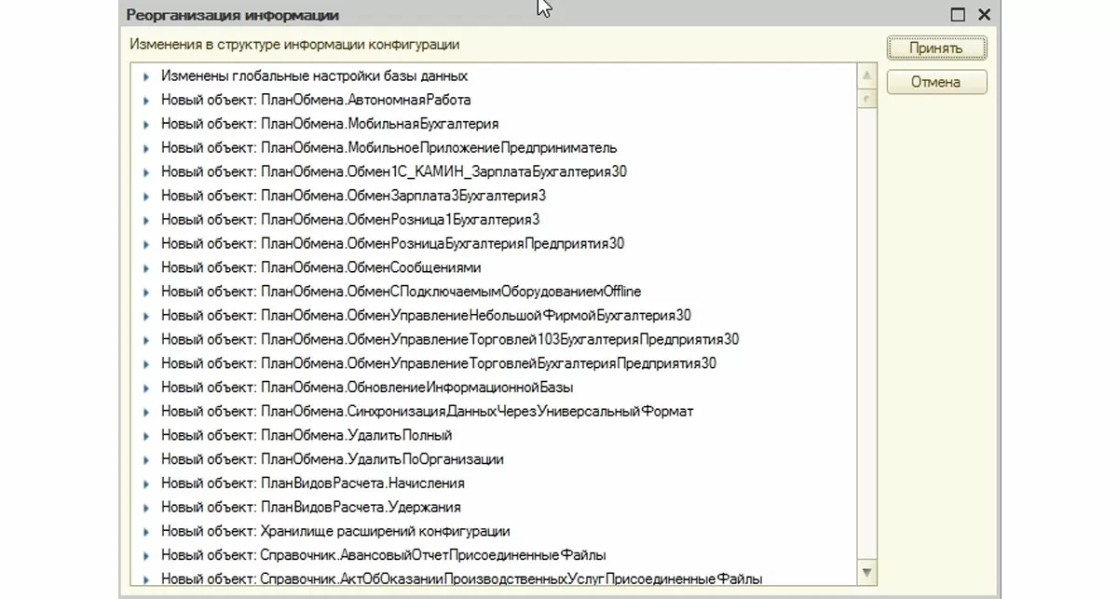Viewport: 1118px width, 599px height.
Task: Expand row Хранилище расширений конфигурации
Action: (x=146, y=532)
